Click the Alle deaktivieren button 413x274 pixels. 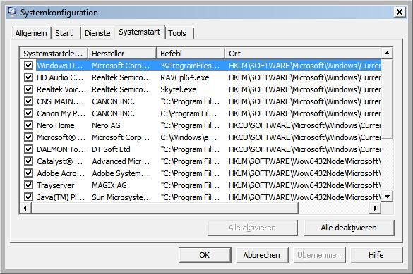349,228
